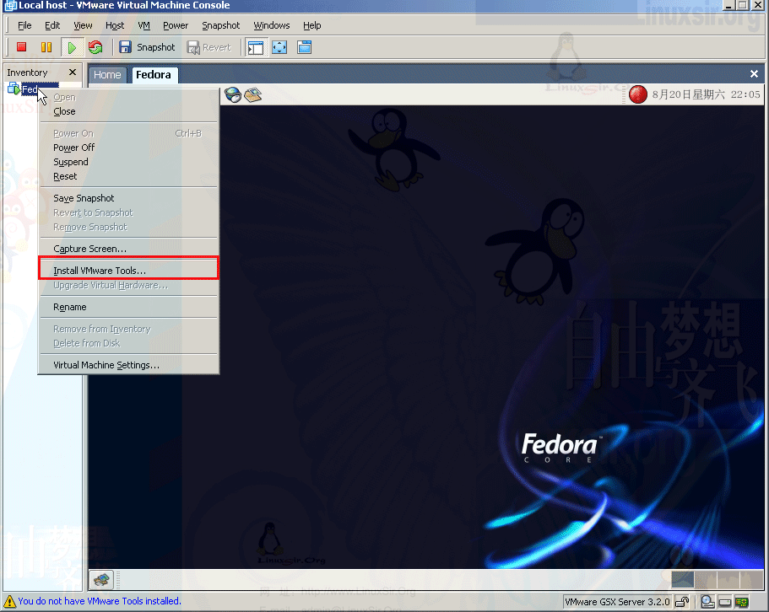Screen dimensions: 769x612
Task: Select Capture Screen... menu entry
Action: 128,249
